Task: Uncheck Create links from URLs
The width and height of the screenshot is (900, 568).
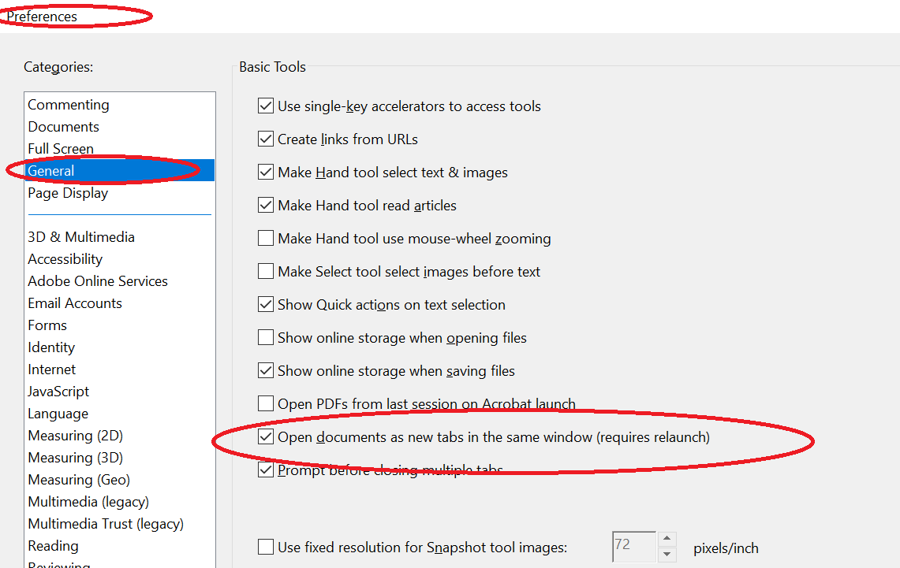Action: (x=266, y=139)
